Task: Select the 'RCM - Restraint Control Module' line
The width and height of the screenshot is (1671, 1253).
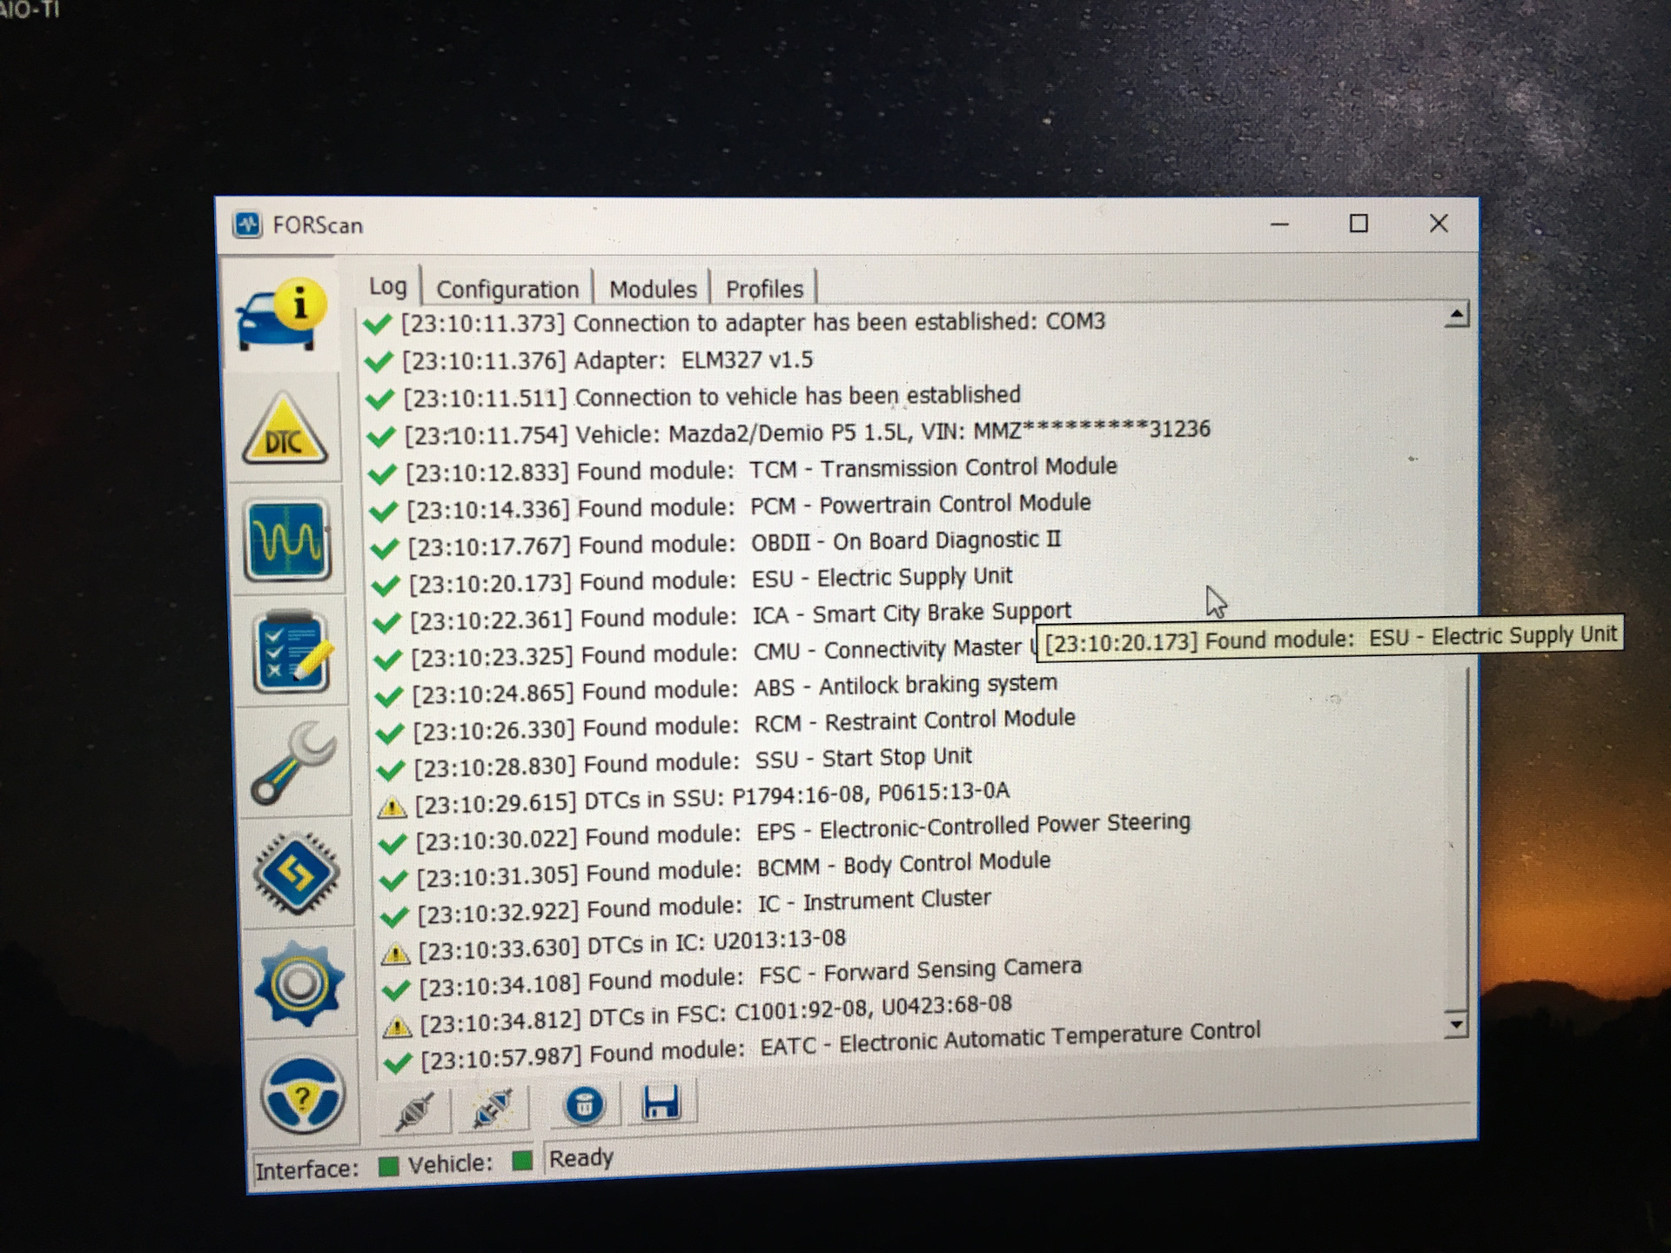Action: click(727, 724)
